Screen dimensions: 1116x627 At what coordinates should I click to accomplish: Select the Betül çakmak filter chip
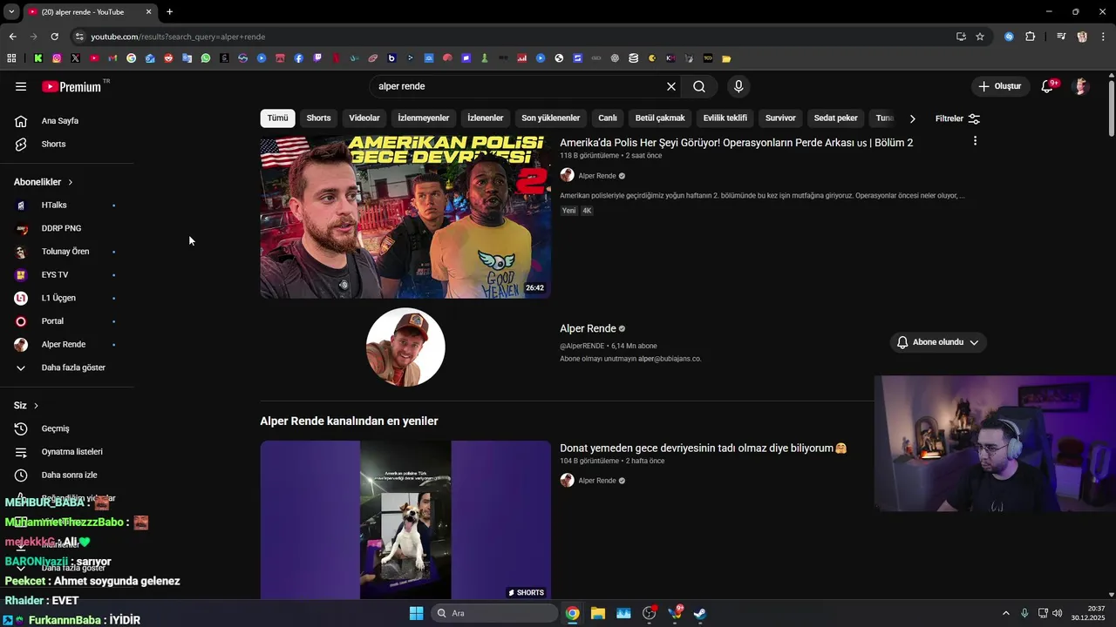pyautogui.click(x=660, y=118)
